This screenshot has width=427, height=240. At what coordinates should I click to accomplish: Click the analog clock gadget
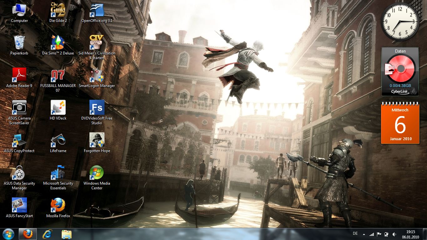click(400, 22)
